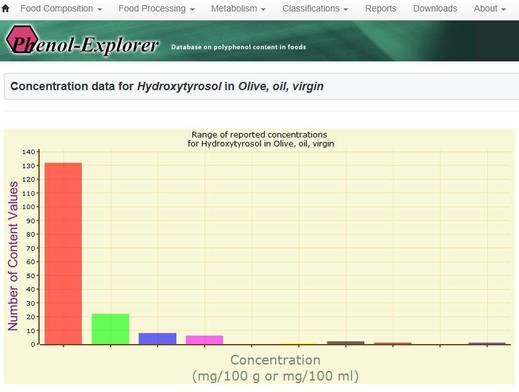Screen dimensions: 519x392
Task: Expand the Classifications menu
Action: pos(315,9)
